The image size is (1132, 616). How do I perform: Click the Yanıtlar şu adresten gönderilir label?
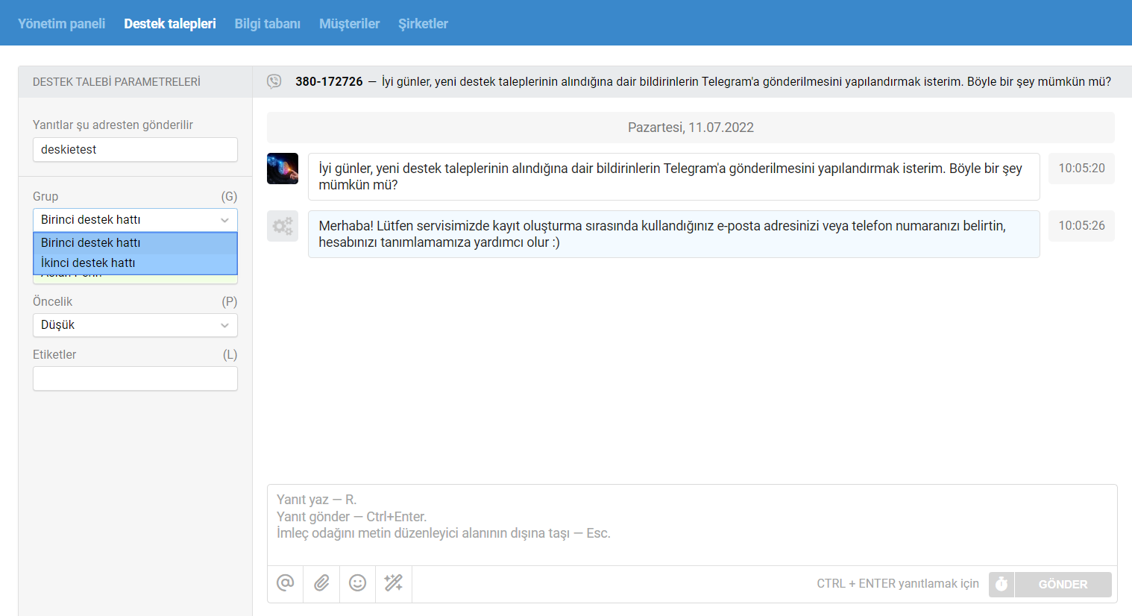[113, 125]
